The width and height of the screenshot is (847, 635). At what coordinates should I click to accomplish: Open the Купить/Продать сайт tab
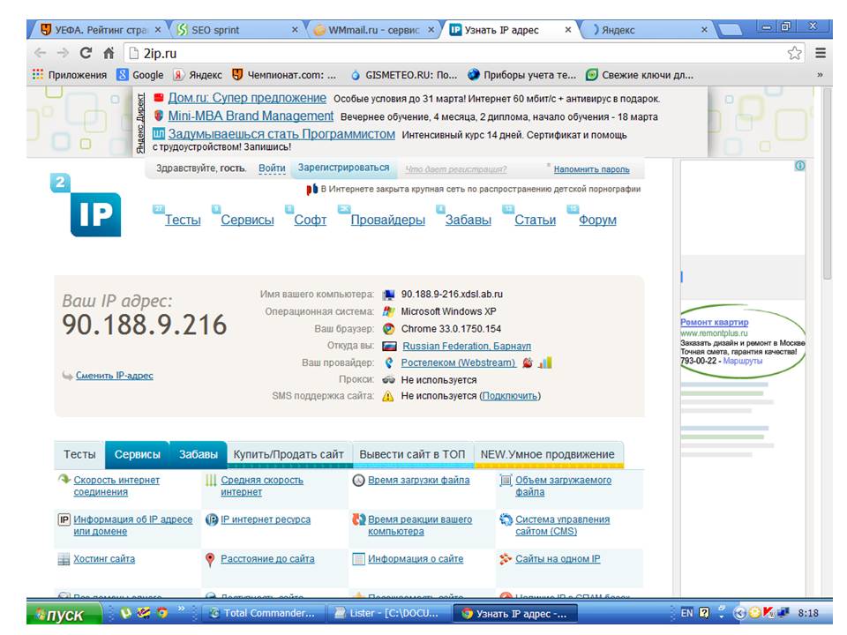coord(289,455)
